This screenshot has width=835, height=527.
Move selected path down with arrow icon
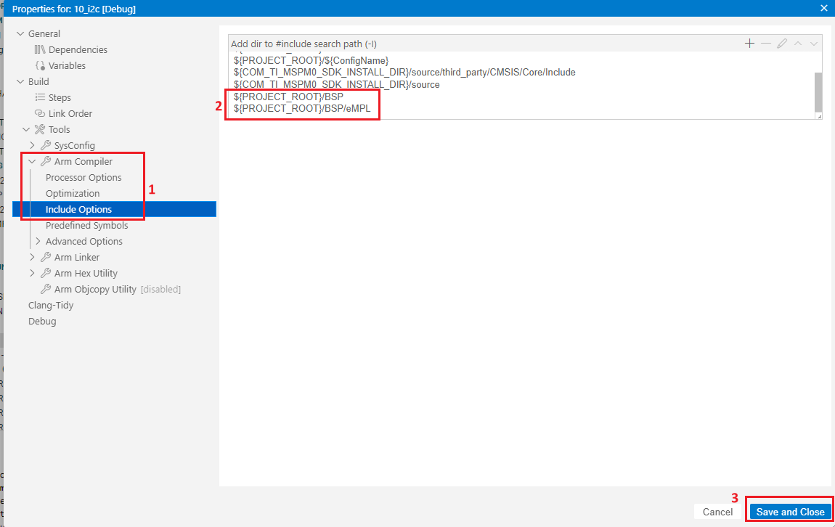tap(814, 44)
